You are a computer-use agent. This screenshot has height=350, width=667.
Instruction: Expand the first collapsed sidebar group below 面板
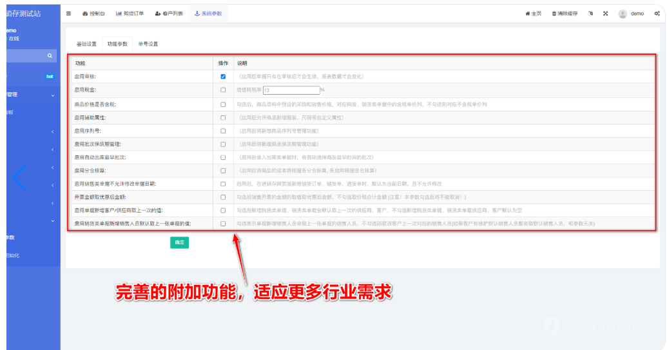point(53,132)
